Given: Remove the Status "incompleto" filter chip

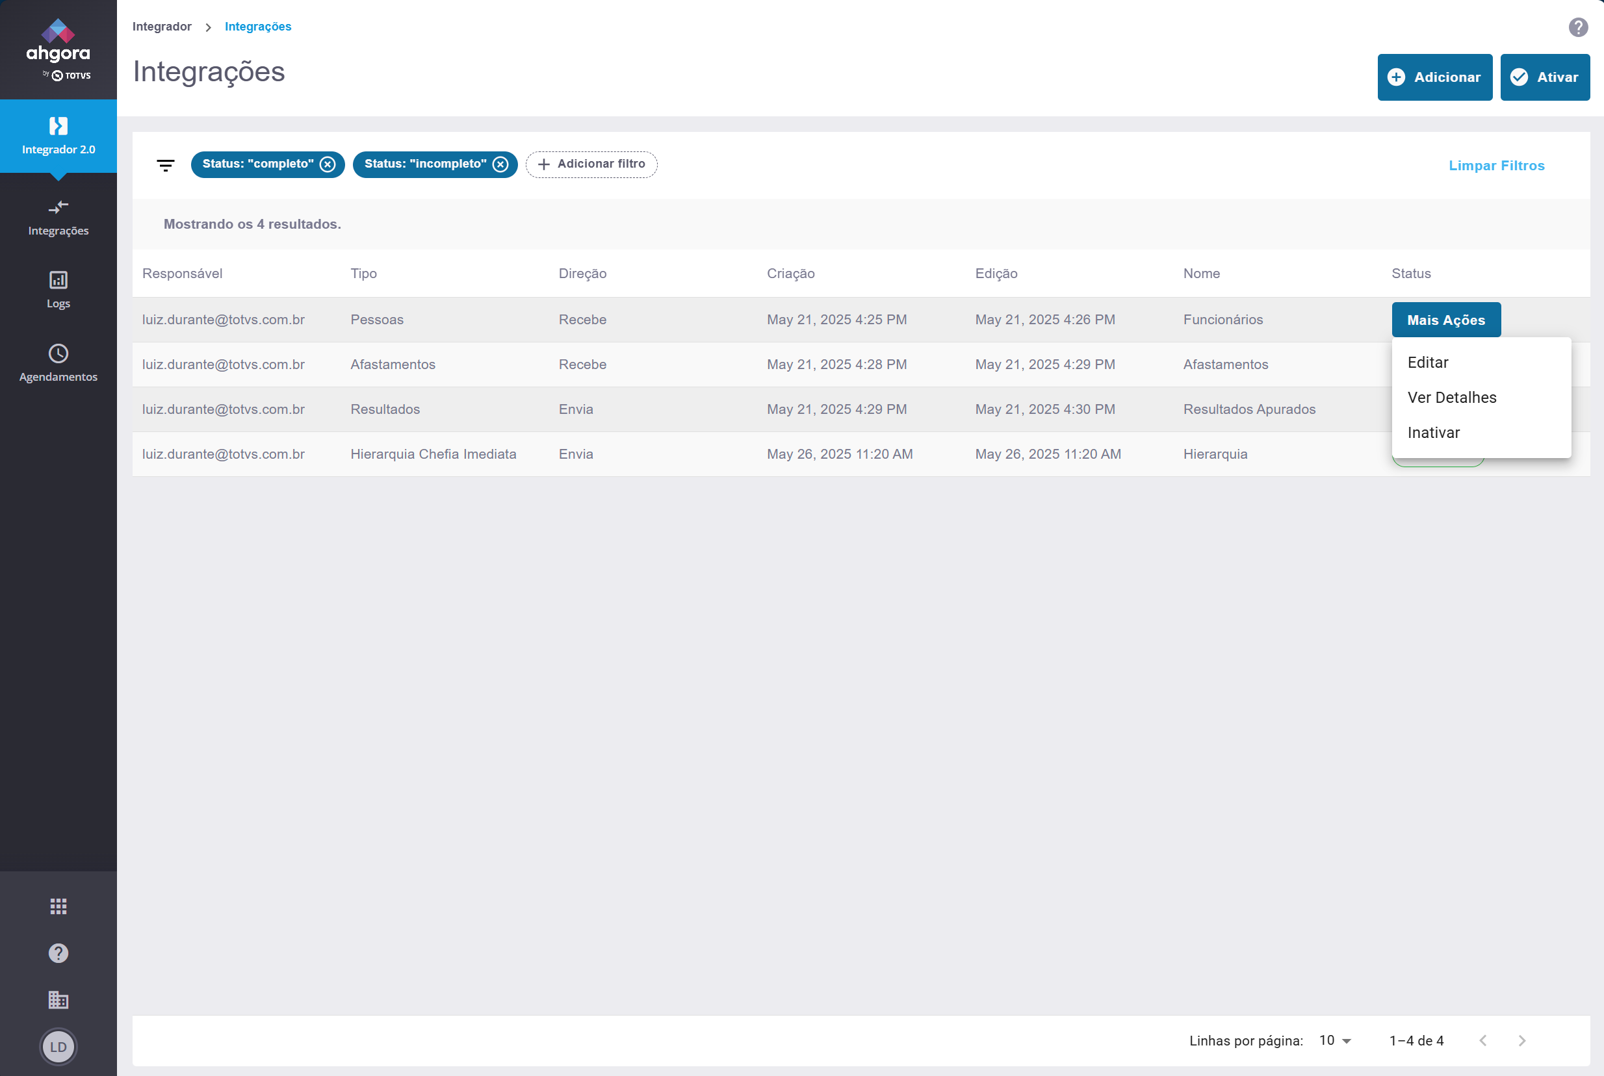Looking at the screenshot, I should tap(501, 164).
